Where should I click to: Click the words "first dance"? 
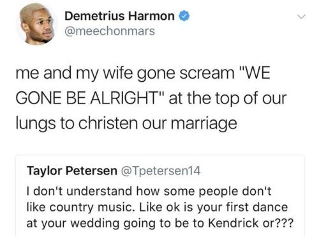pos(256,207)
